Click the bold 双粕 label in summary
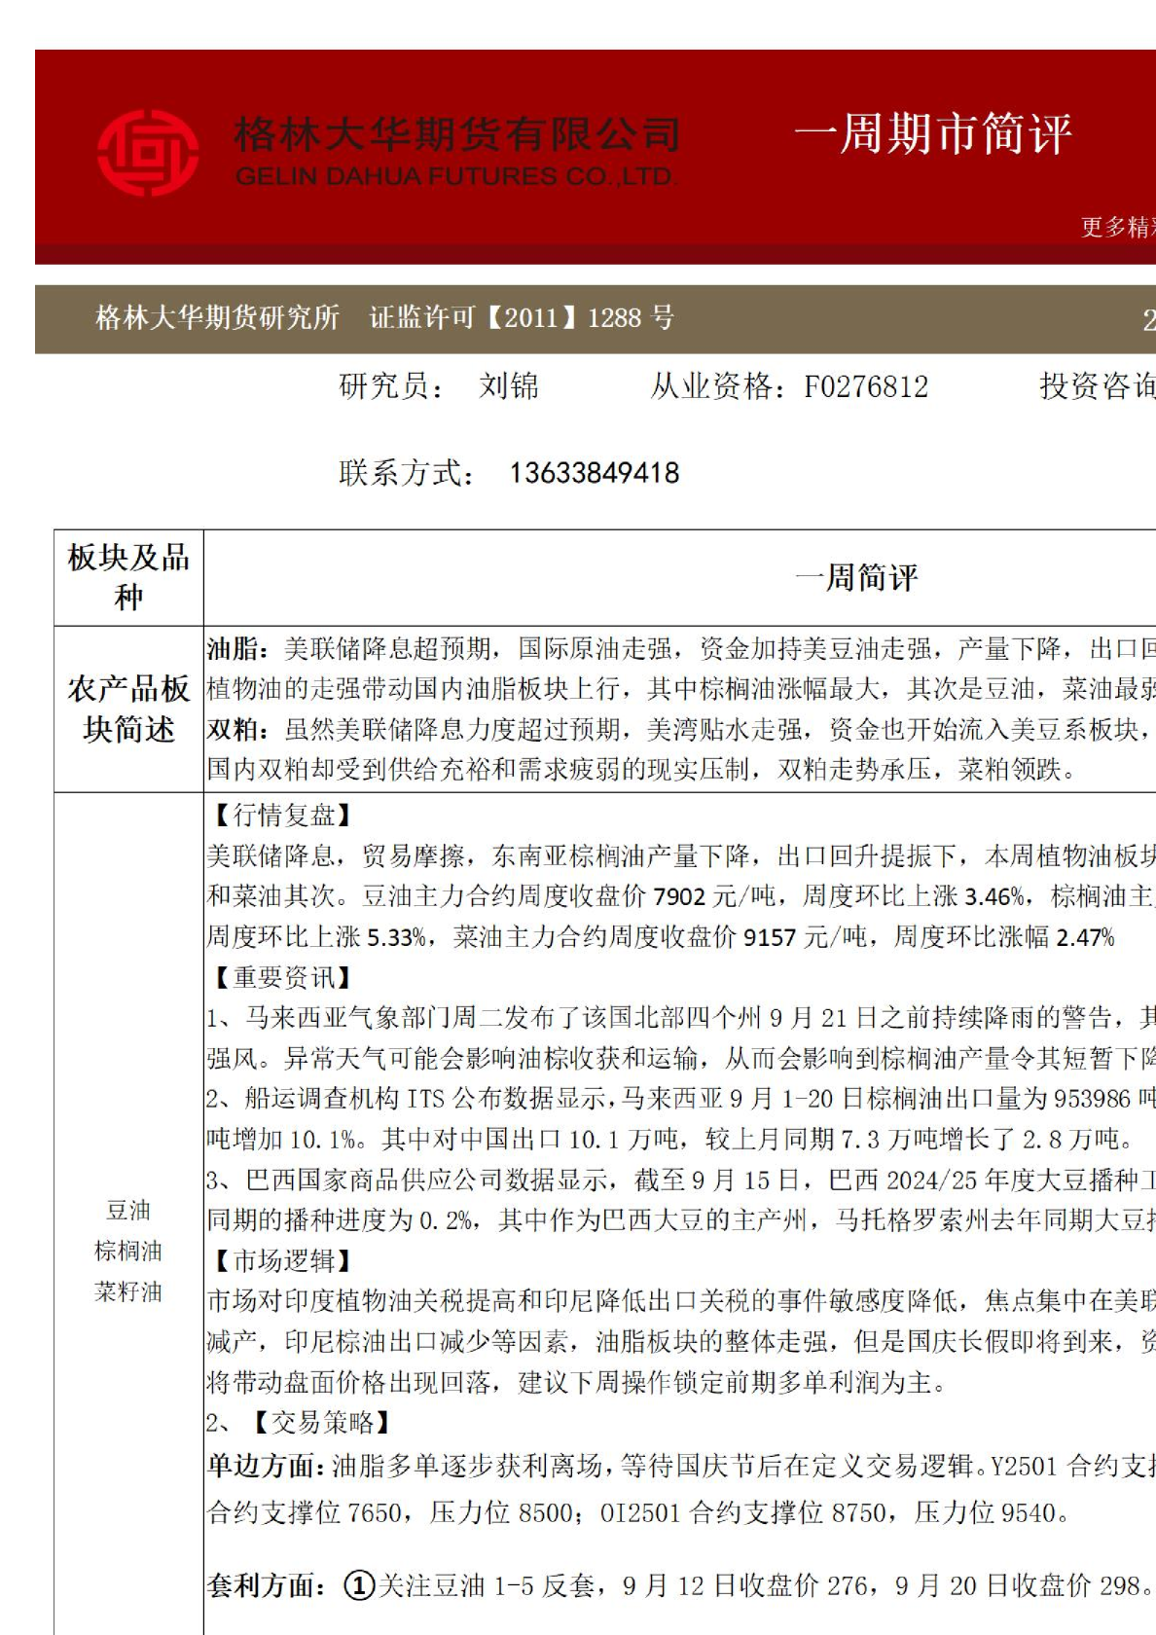Viewport: 1156px width, 1635px height. (x=237, y=729)
